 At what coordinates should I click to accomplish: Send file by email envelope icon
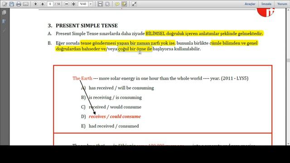pyautogui.click(x=26, y=4)
